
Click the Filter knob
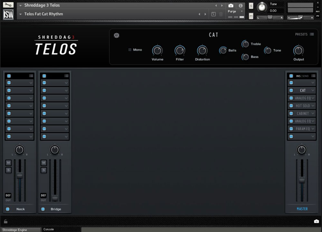[x=180, y=50]
